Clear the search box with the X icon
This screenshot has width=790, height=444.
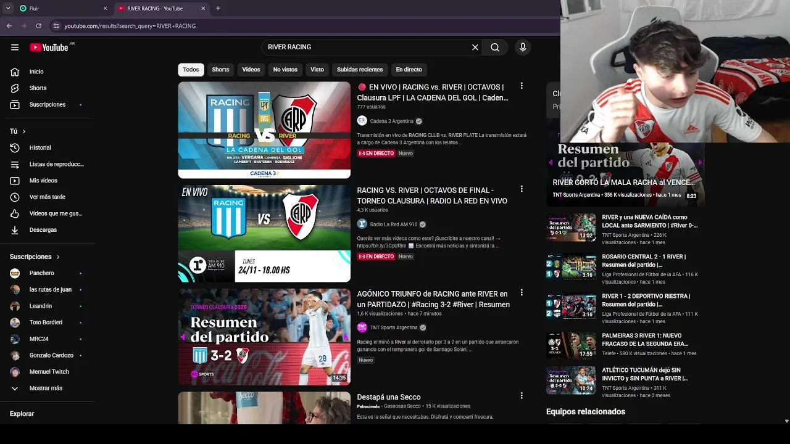tap(475, 47)
